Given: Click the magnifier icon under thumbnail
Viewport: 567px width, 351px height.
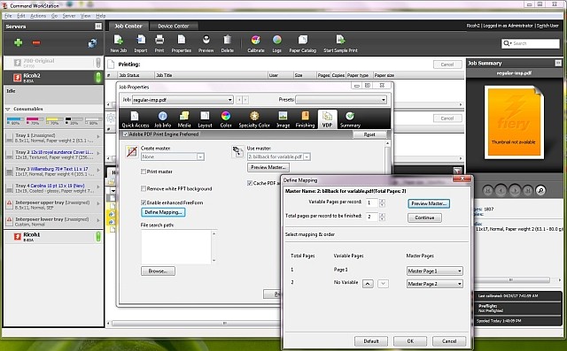Looking at the screenshot, I should pos(540,190).
